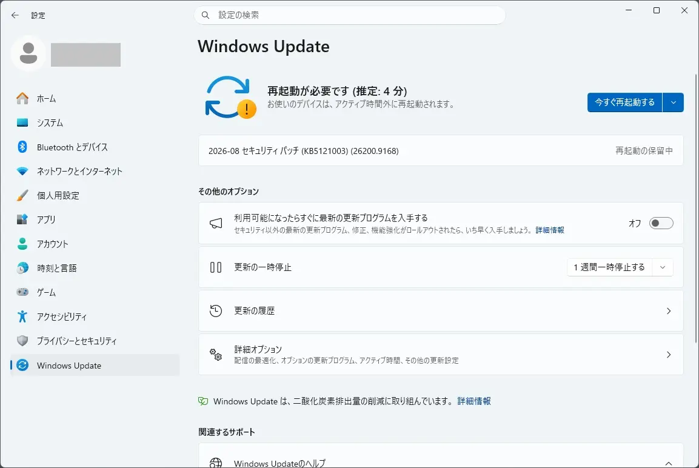699x468 pixels.
Task: Go to 時刻と言語
Action: coord(95,268)
